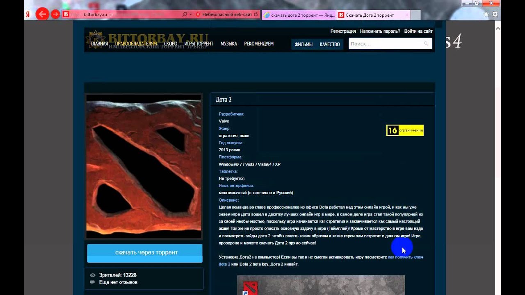This screenshot has width=525, height=295.
Task: Open the РЕКОМЕНДУЕМ menu item
Action: point(259,44)
